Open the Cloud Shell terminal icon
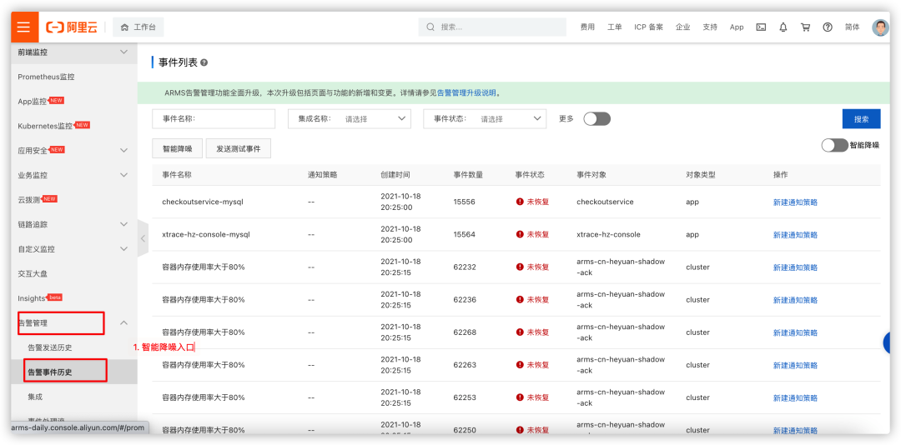Image resolution: width=901 pixels, height=445 pixels. click(x=761, y=27)
